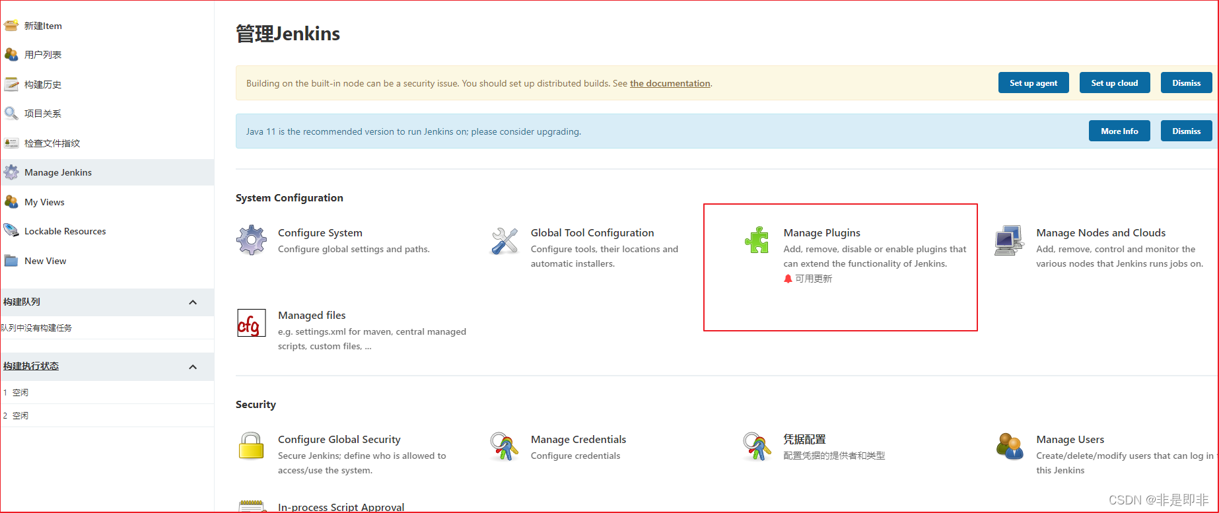Open Manage Users title link
The width and height of the screenshot is (1219, 513).
1070,439
